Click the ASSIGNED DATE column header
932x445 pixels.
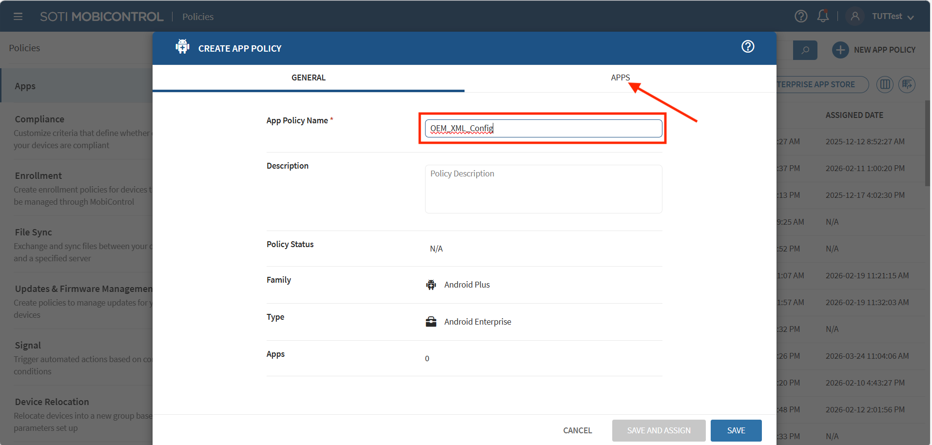pyautogui.click(x=854, y=116)
